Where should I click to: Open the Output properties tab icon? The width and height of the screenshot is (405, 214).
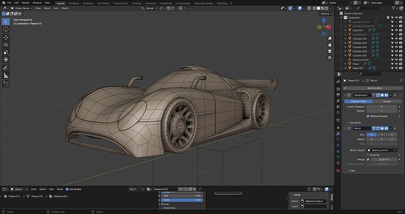(338, 95)
